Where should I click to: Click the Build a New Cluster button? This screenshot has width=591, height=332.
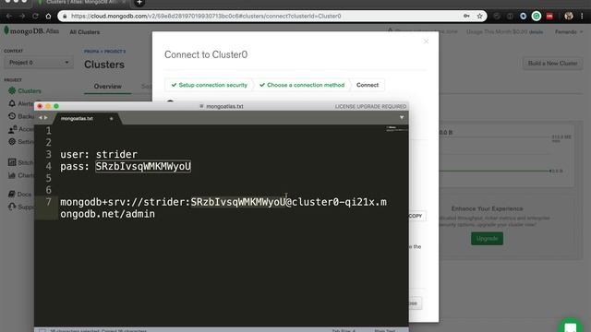[552, 64]
